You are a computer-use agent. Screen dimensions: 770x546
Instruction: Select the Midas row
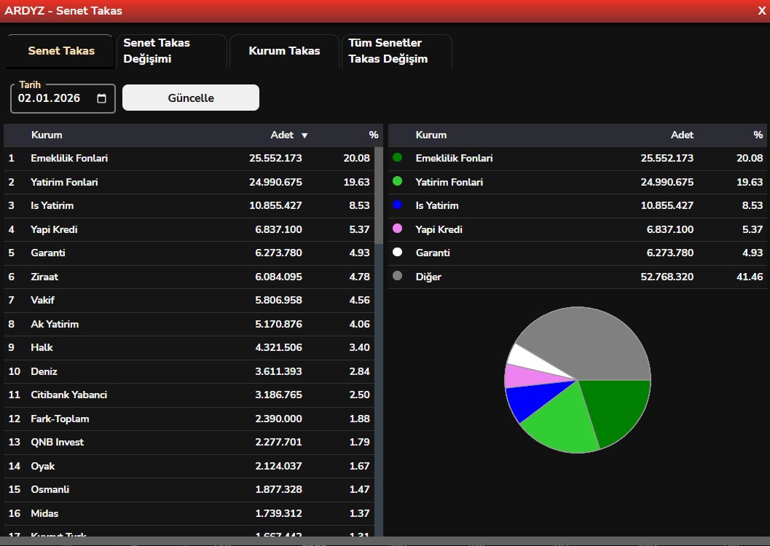[189, 514]
